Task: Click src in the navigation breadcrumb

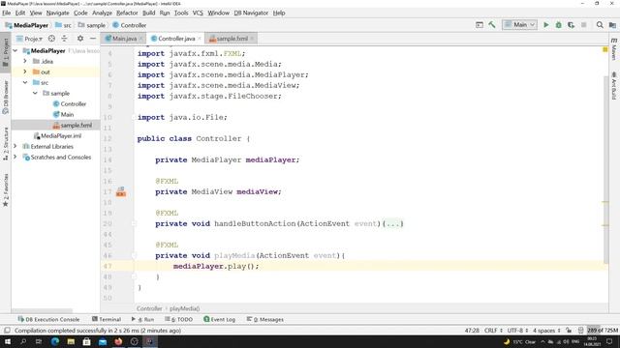Action: coord(64,25)
